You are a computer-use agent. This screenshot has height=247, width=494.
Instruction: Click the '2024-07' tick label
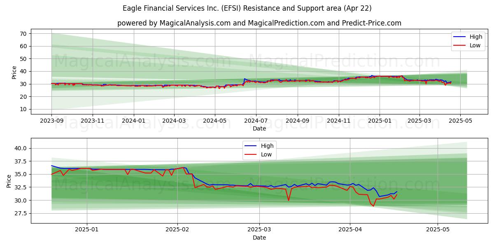[x=256, y=121]
